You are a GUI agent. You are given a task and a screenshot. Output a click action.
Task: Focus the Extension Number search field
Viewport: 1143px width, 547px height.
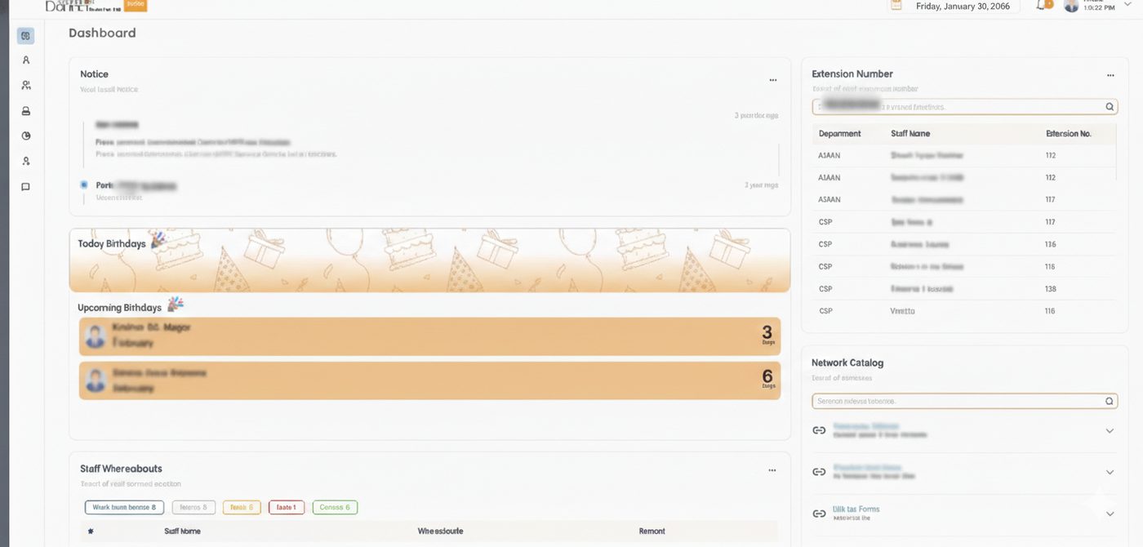click(x=964, y=107)
